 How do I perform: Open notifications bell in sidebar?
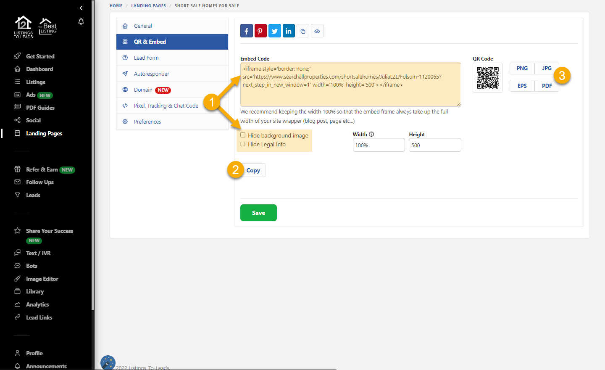click(x=81, y=21)
